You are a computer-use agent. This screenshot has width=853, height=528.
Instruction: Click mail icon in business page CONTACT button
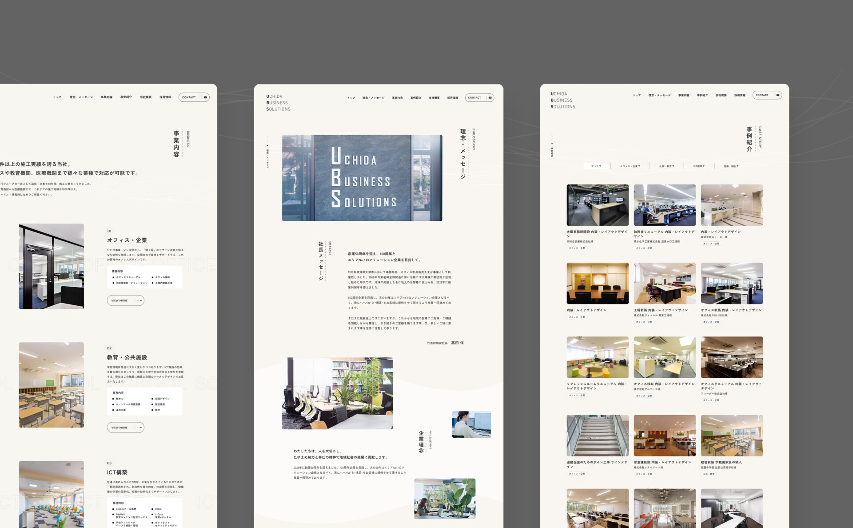205,97
